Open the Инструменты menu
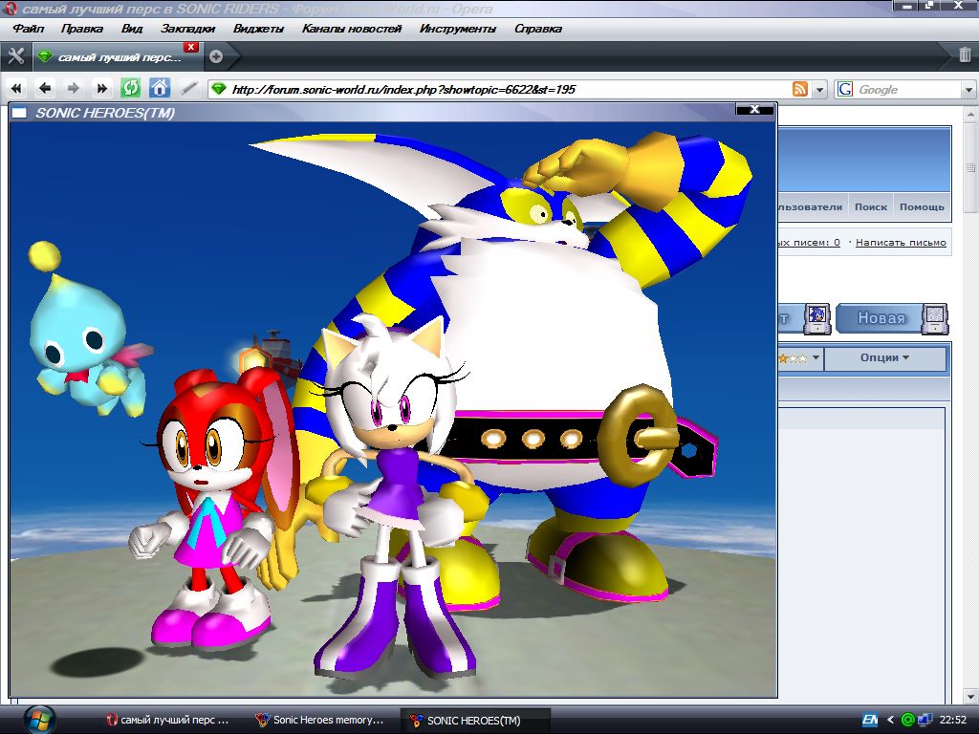979x734 pixels. tap(457, 29)
